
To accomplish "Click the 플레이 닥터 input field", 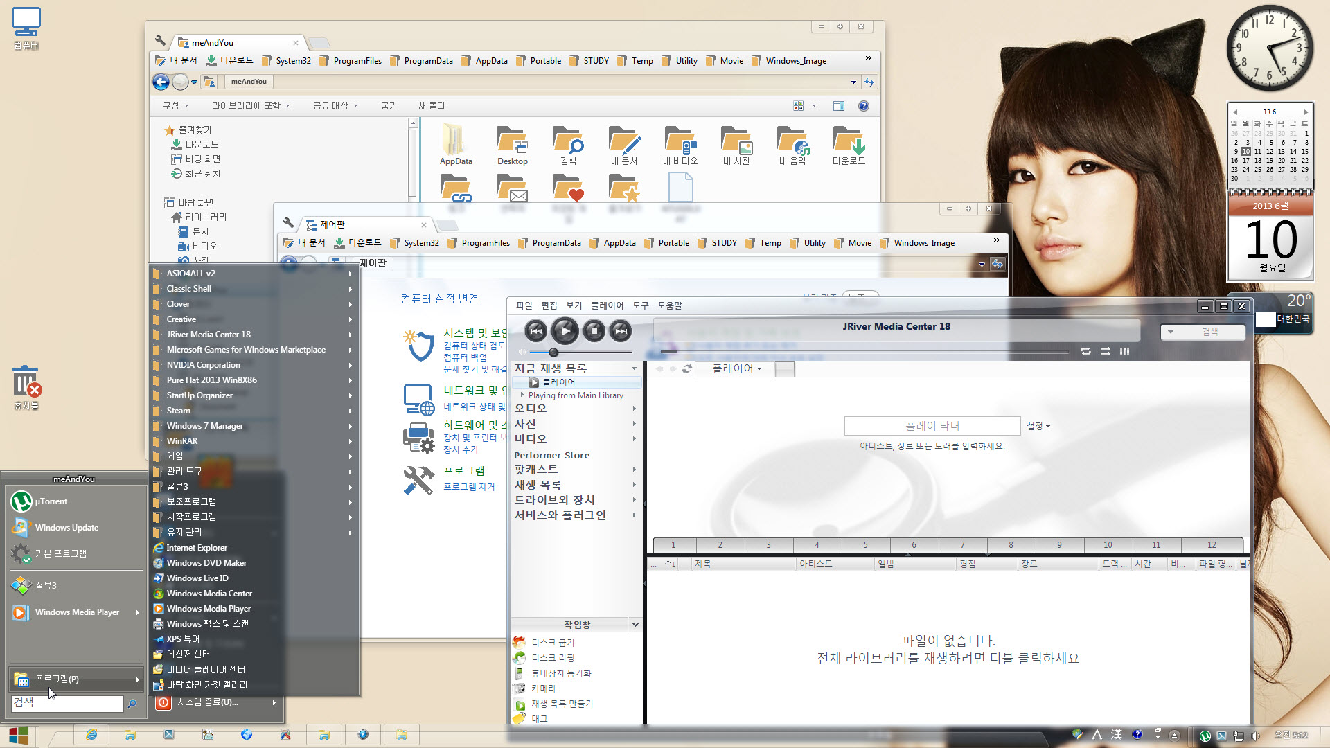I will [932, 426].
